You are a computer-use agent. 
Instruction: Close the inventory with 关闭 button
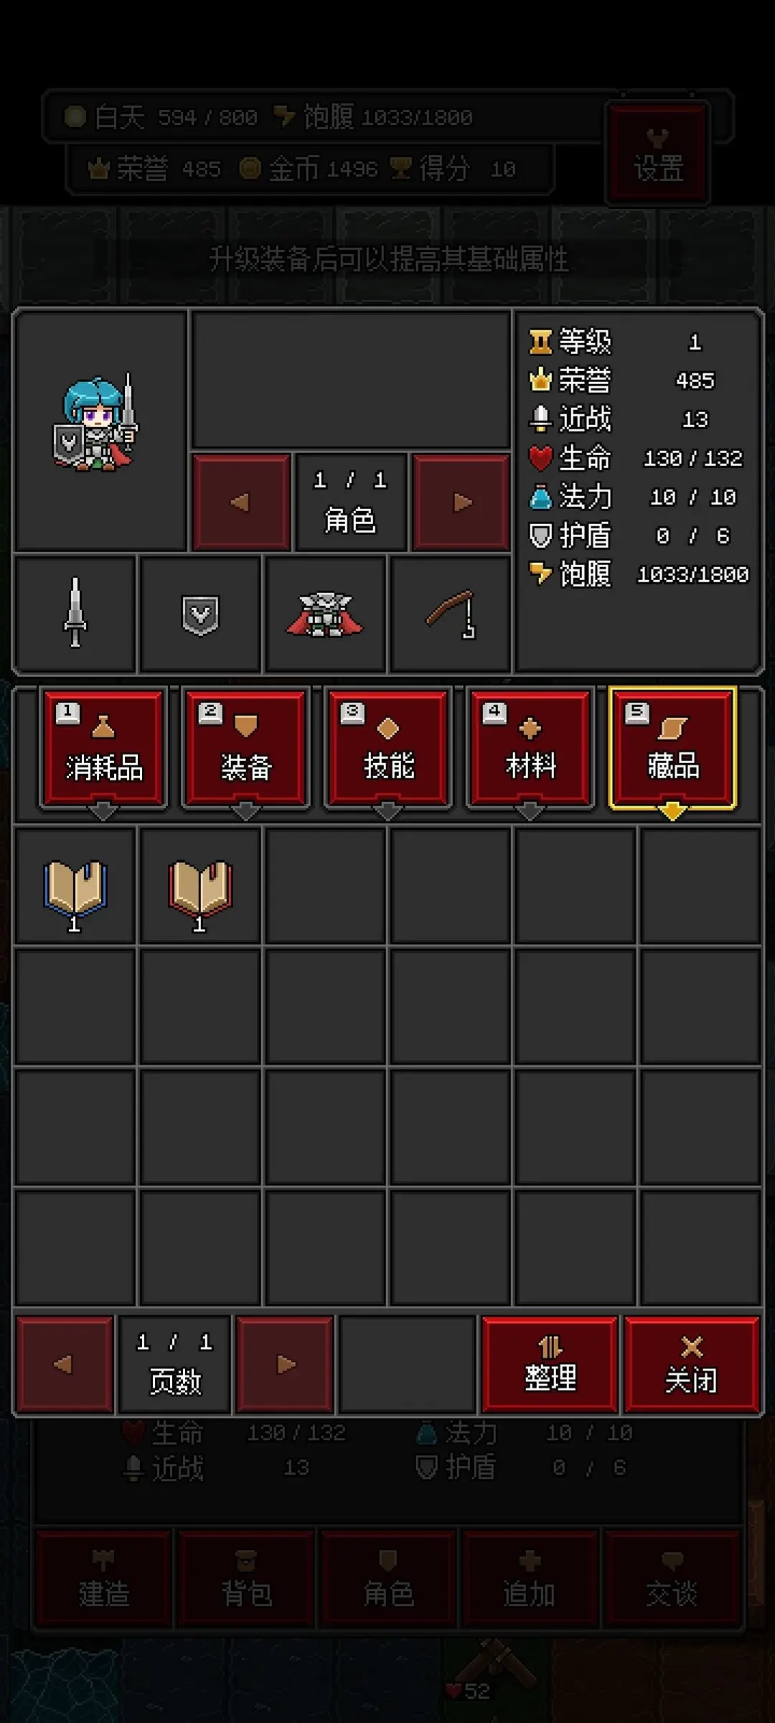pyautogui.click(x=692, y=1364)
